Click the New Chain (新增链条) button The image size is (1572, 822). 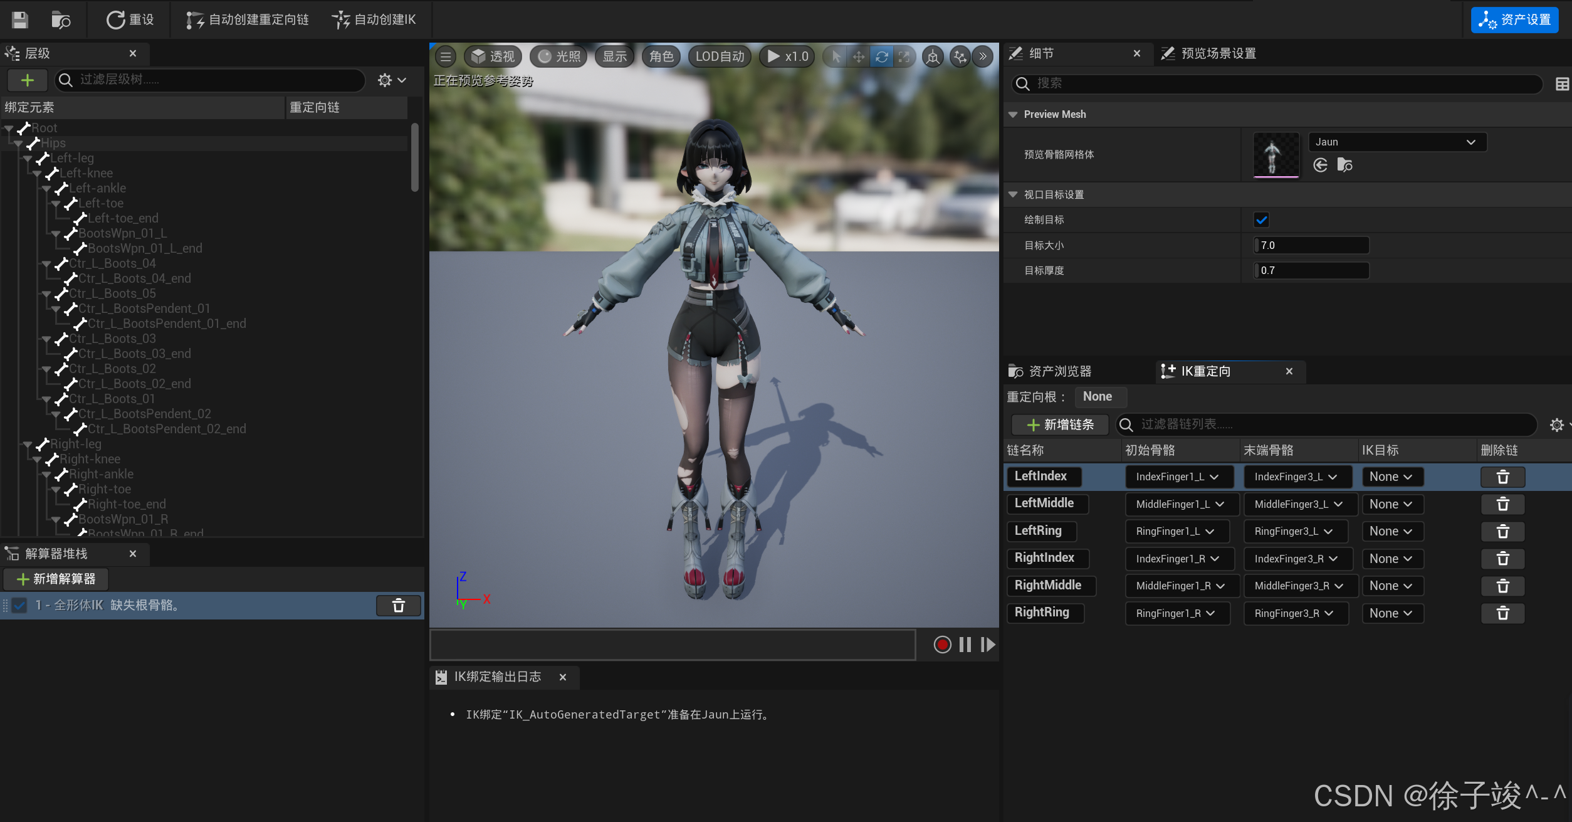pos(1060,425)
